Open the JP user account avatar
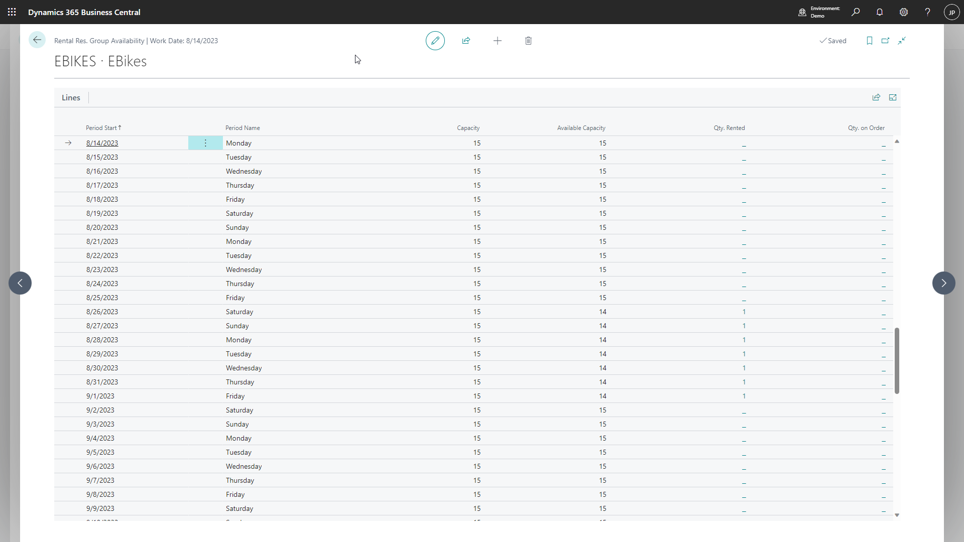Screen dimensions: 964x542 951,12
